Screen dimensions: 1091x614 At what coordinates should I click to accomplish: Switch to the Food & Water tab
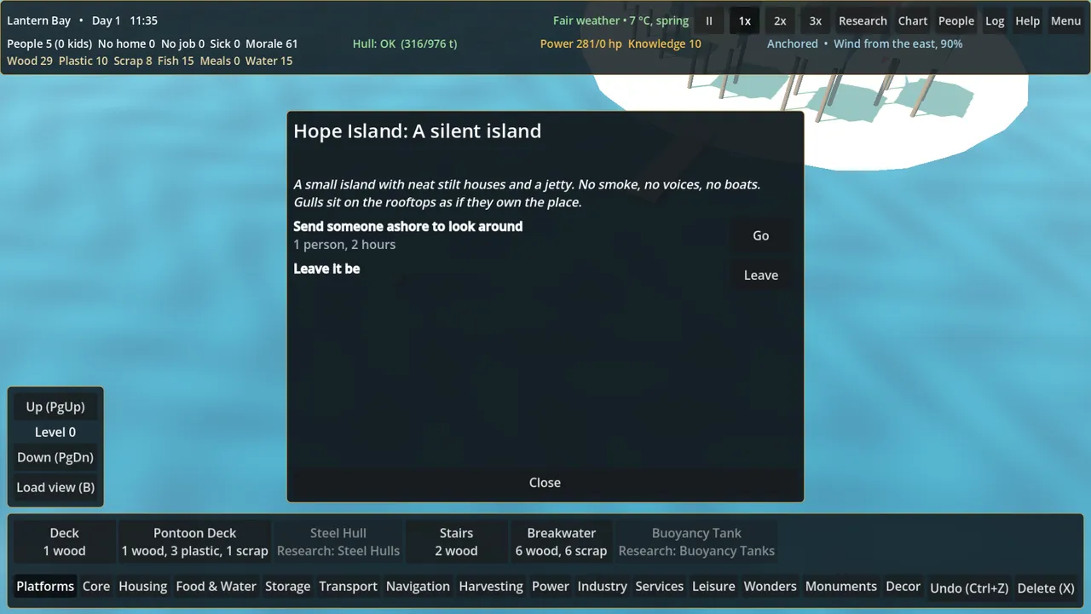coord(216,587)
